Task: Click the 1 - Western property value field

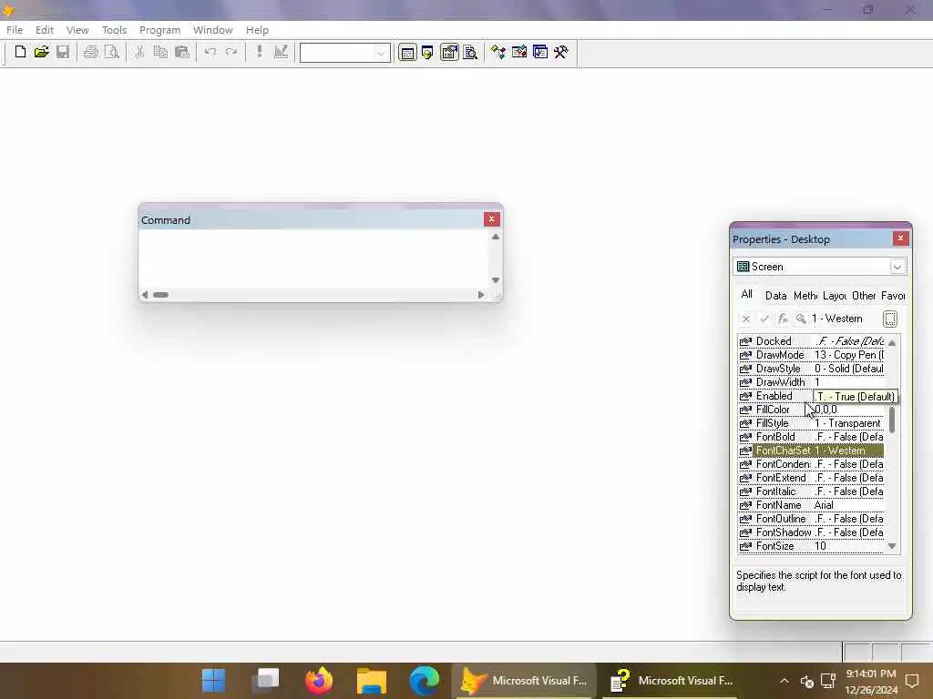Action: 845,319
